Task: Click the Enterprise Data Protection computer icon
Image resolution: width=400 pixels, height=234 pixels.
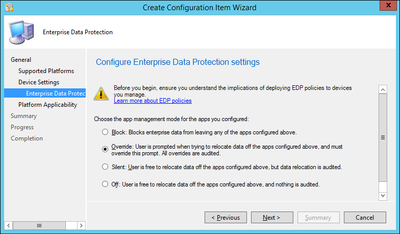Action: click(x=20, y=32)
